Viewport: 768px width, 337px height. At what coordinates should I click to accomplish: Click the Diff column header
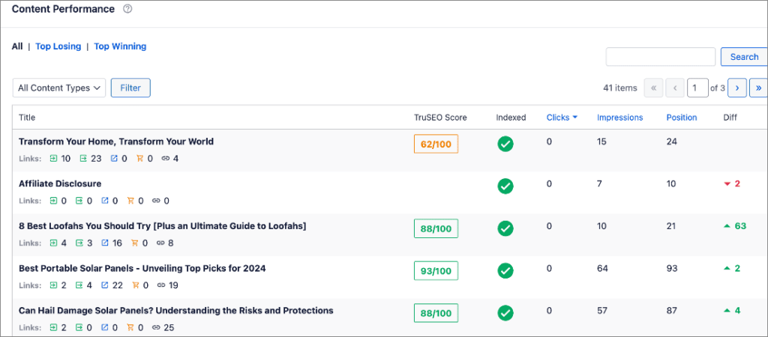pos(730,118)
